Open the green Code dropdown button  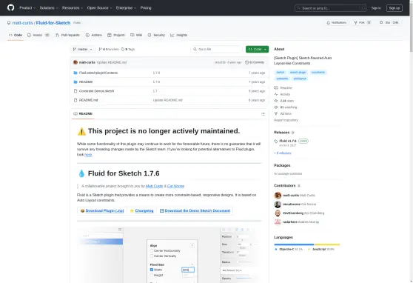[x=257, y=50]
